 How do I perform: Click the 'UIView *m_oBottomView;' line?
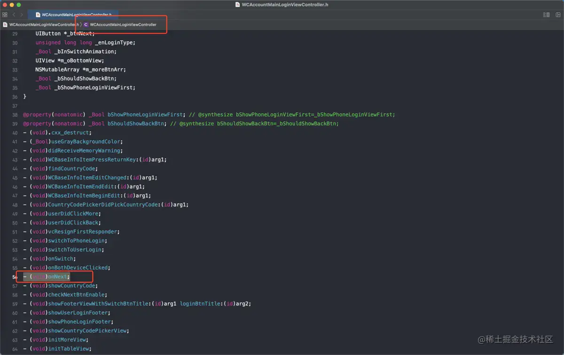tap(70, 61)
